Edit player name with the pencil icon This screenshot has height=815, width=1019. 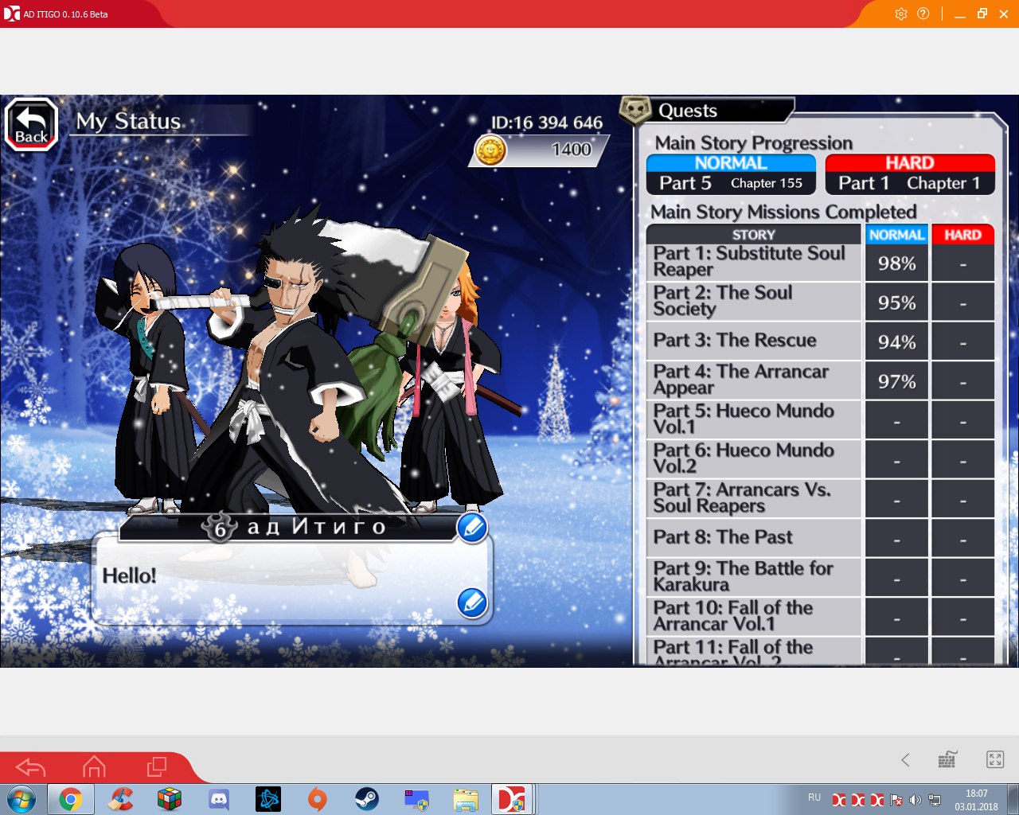[472, 528]
